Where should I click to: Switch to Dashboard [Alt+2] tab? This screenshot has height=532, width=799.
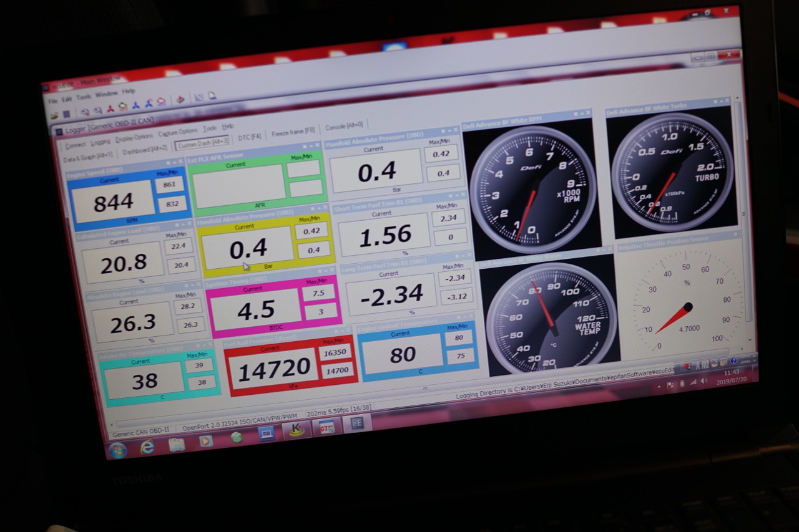point(145,149)
